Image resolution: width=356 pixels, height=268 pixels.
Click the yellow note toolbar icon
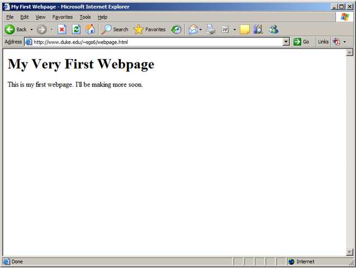[x=245, y=30]
